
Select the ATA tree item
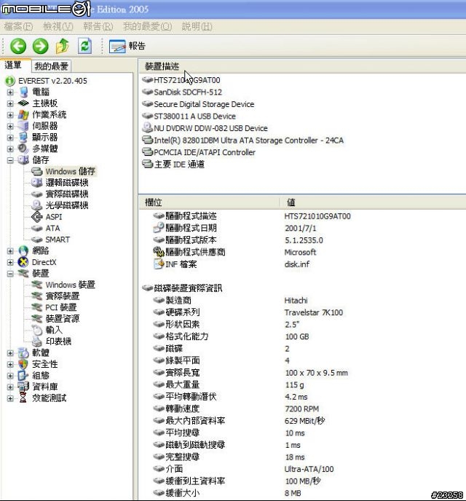click(52, 228)
